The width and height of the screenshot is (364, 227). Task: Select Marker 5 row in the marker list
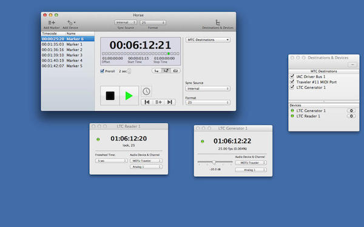(67, 66)
